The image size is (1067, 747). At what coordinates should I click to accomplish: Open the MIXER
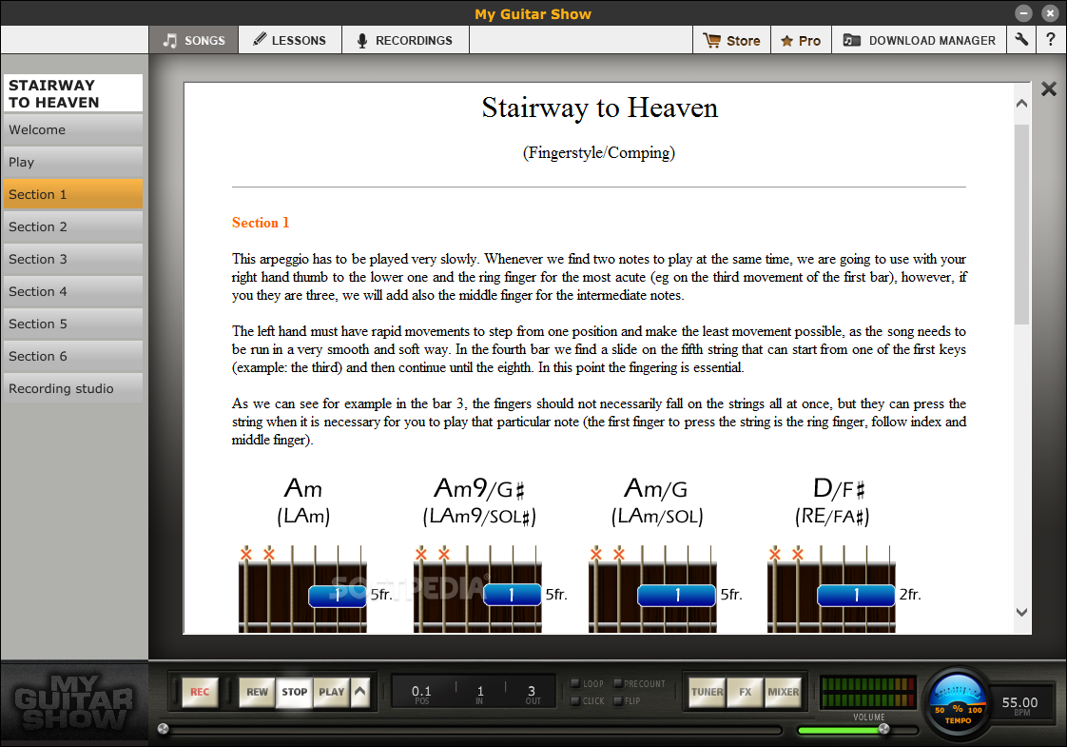click(x=784, y=692)
